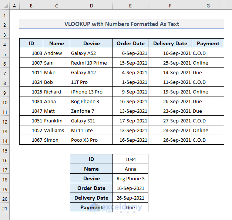This screenshot has height=220, width=232.
Task: Click the 'ID' header in the main table
Action: pos(31,43)
